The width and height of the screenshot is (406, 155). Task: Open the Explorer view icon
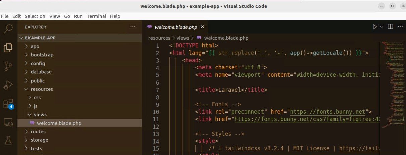[x=8, y=48]
